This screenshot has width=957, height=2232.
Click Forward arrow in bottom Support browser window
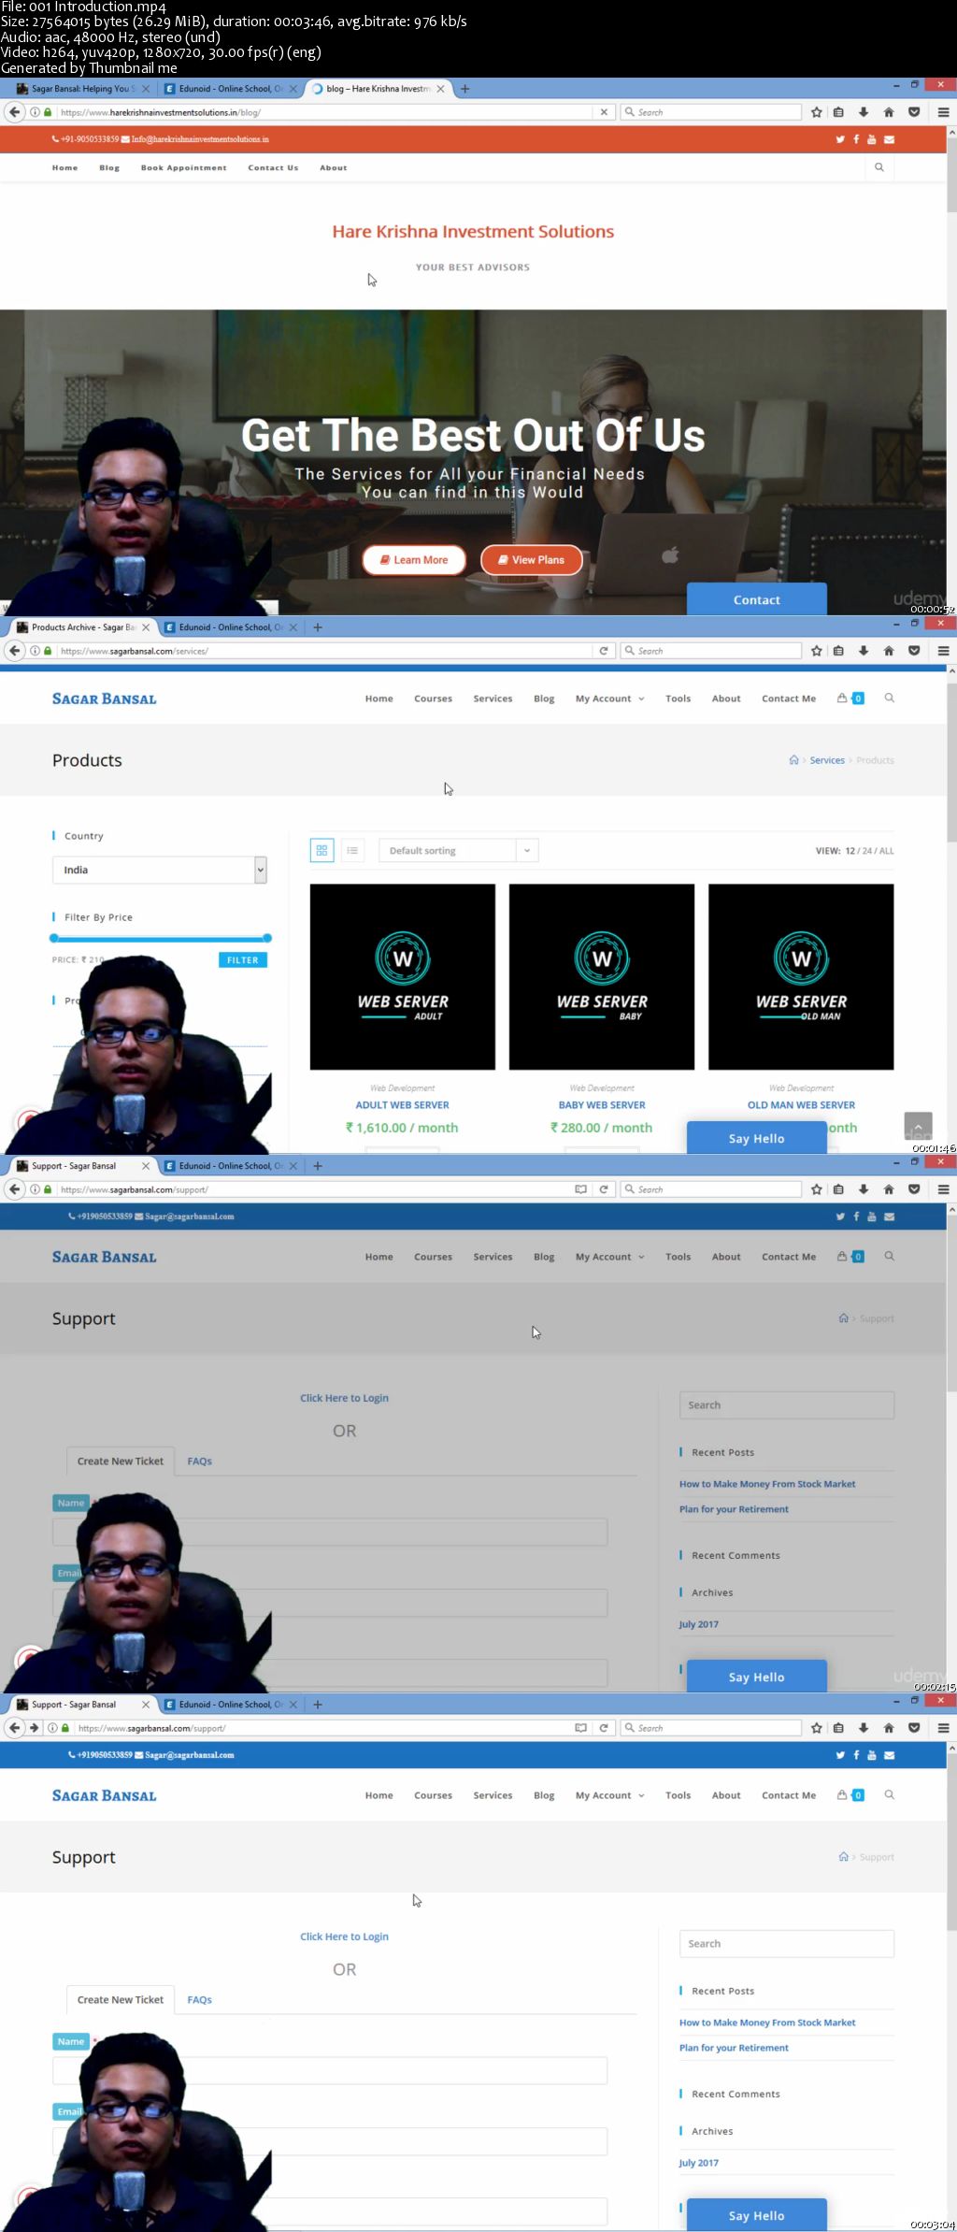pos(34,1728)
